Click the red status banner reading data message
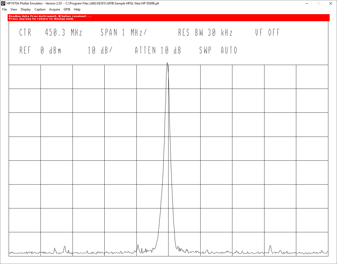 click(x=168, y=18)
